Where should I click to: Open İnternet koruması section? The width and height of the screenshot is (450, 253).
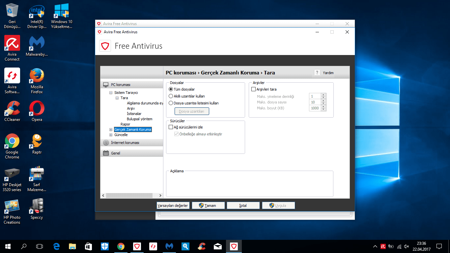132,143
